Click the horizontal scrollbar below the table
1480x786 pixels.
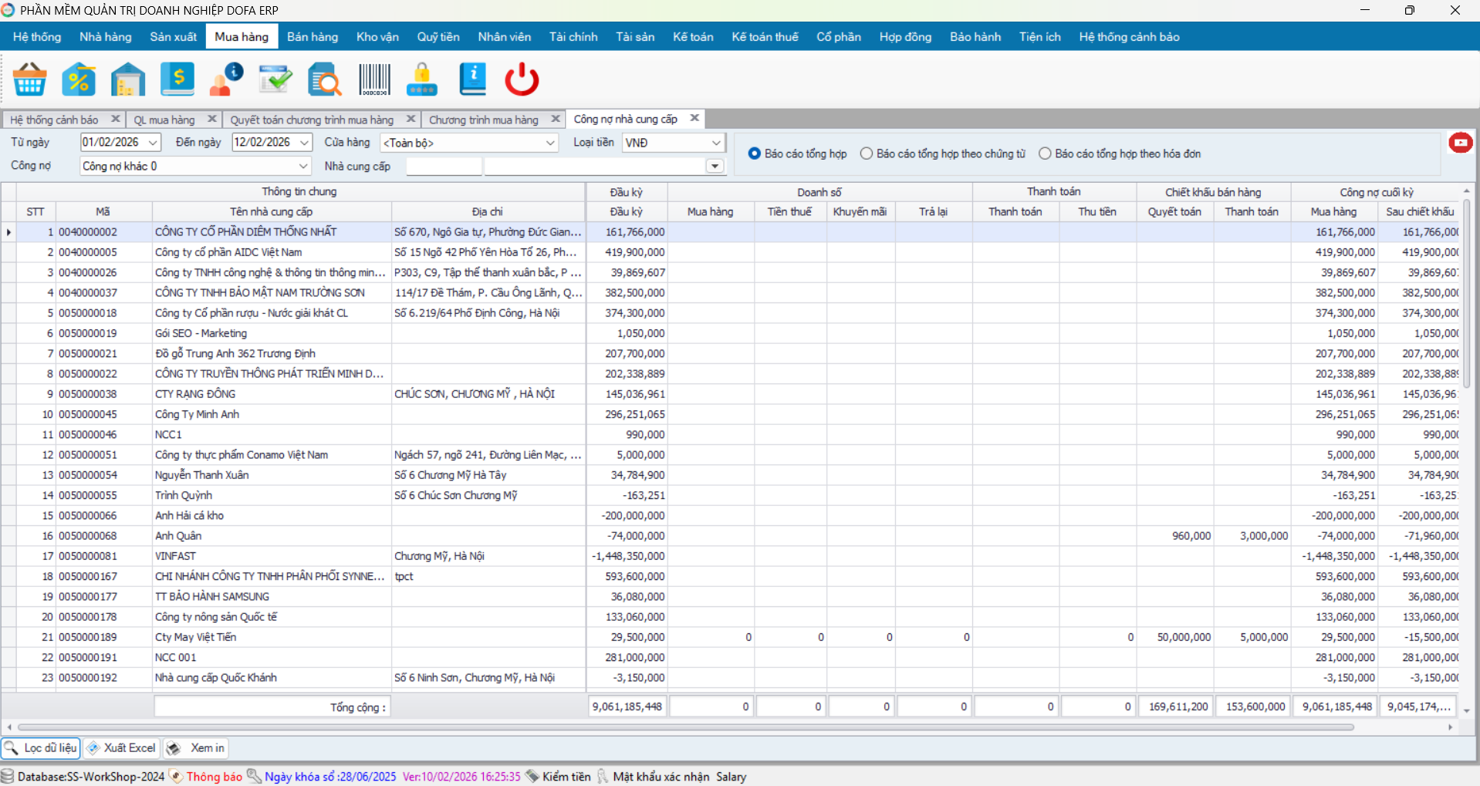point(685,727)
